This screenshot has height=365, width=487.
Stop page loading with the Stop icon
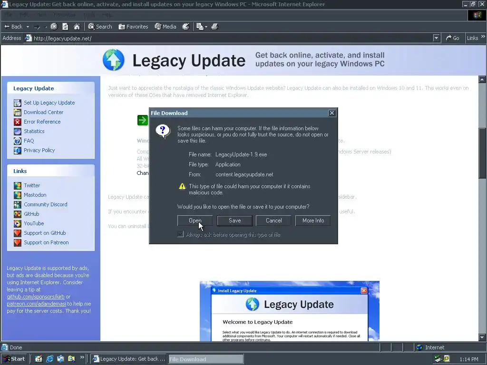[x=54, y=27]
